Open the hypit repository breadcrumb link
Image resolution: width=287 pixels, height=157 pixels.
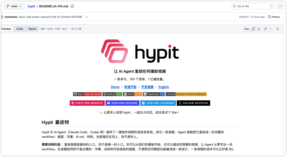pos(31,6)
